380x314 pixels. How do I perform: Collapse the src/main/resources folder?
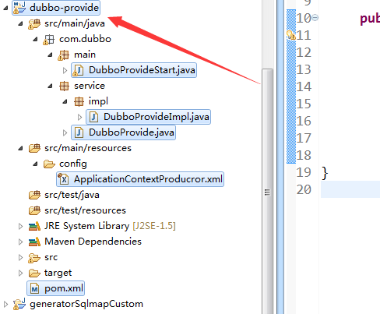click(20, 149)
